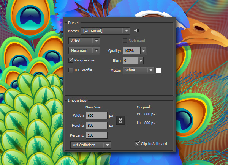Click the Percent field showing 100
Screen dimensions: 228x165
(97, 135)
